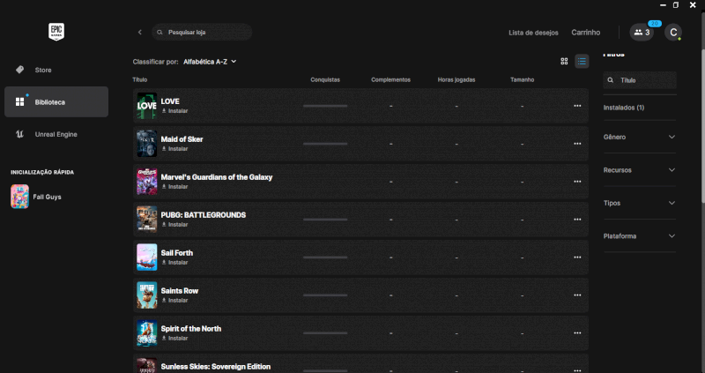705x373 pixels.
Task: Switch to list view
Action: [x=582, y=61]
